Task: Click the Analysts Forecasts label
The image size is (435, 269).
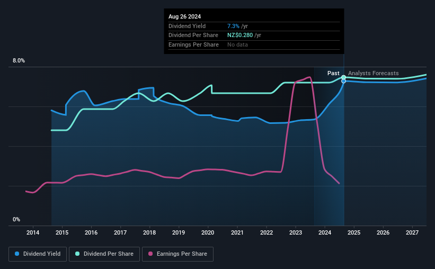Action: (373, 73)
